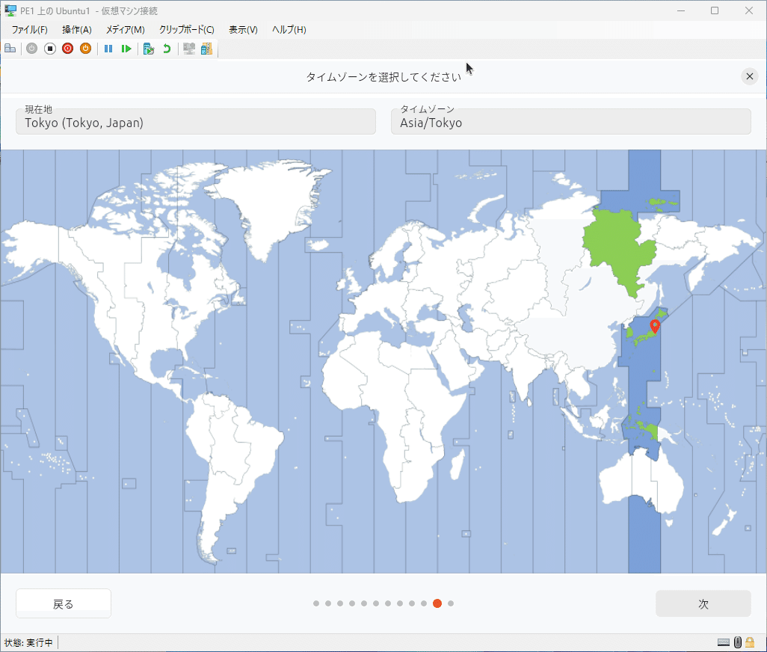
Task: Click the タイムゾーンを選択してください heading text
Action: tap(383, 77)
